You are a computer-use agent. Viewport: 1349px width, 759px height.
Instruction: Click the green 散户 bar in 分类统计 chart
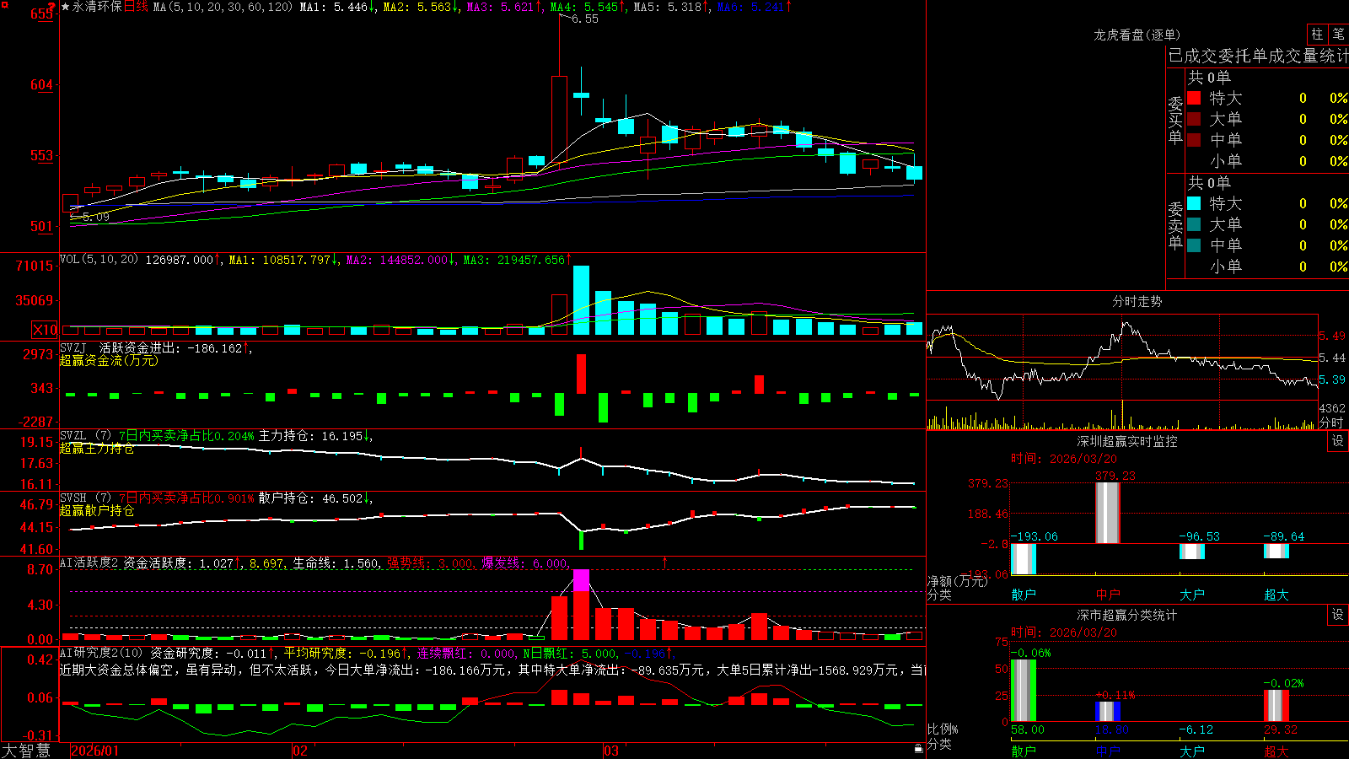(x=1024, y=691)
